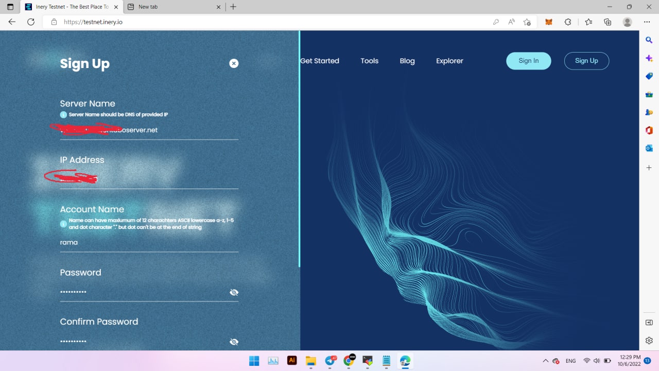Screen dimensions: 659x371
Task: Click the Account Name field showing rama
Action: coord(149,242)
